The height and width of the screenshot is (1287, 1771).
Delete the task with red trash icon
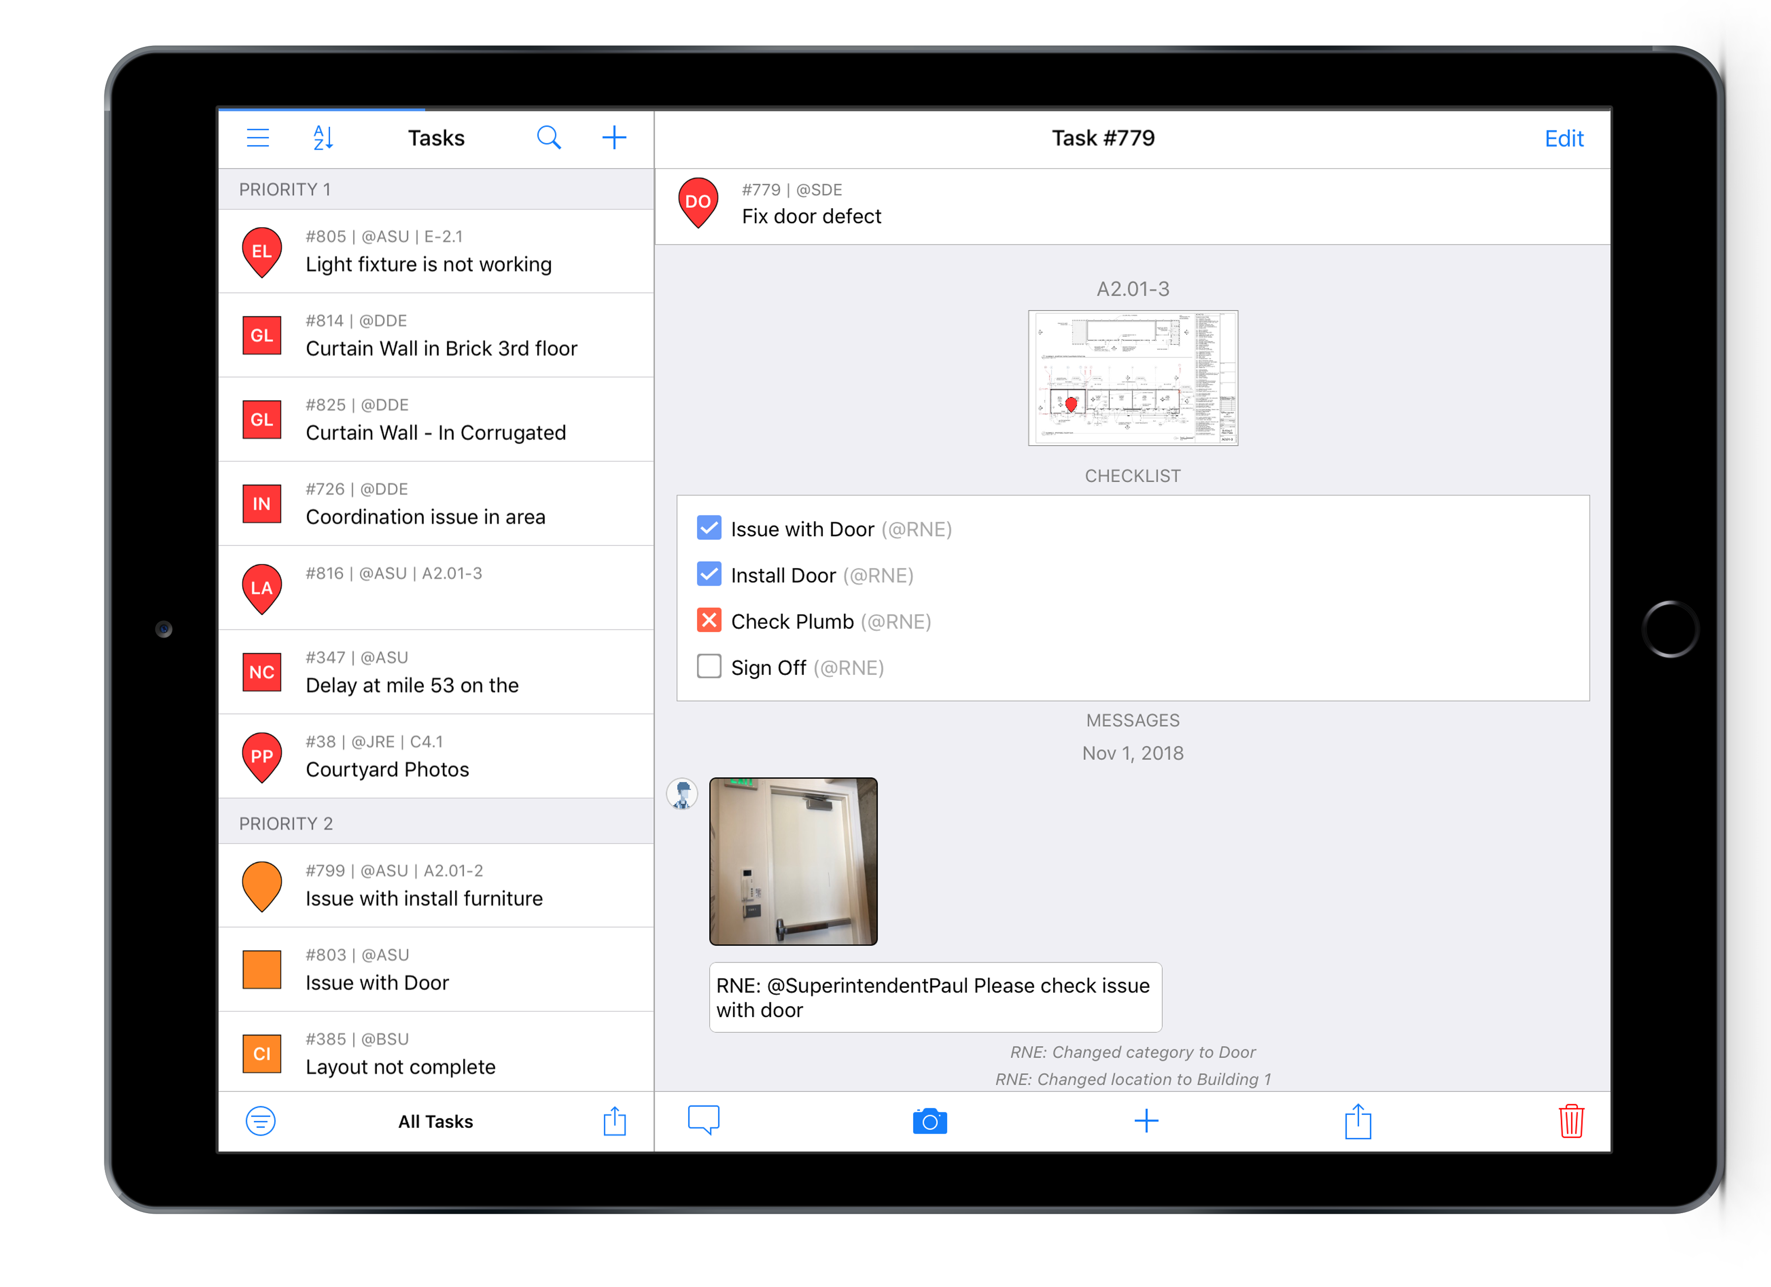click(x=1570, y=1121)
